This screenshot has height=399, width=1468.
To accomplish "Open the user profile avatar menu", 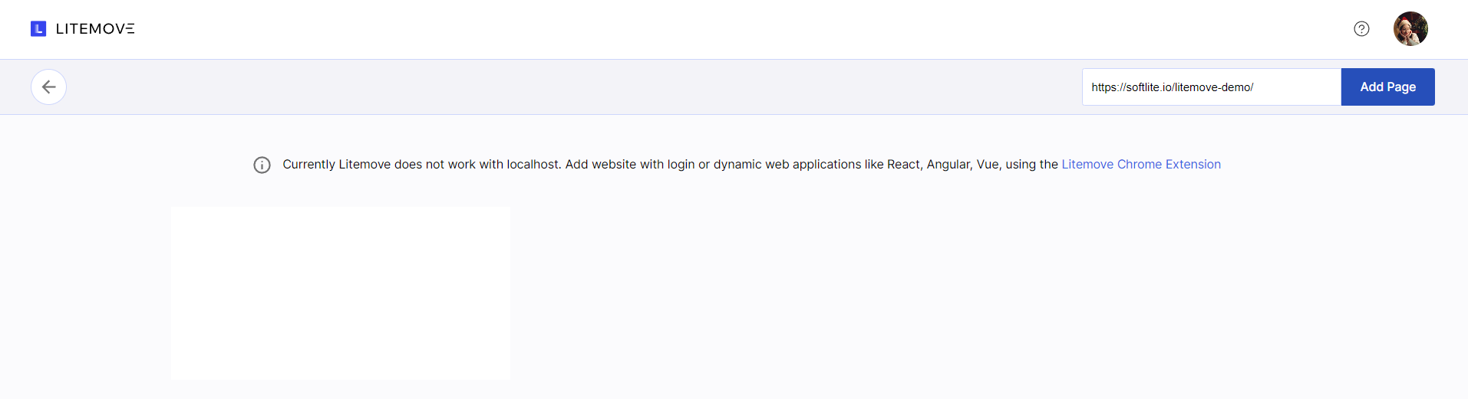I will (x=1410, y=29).
